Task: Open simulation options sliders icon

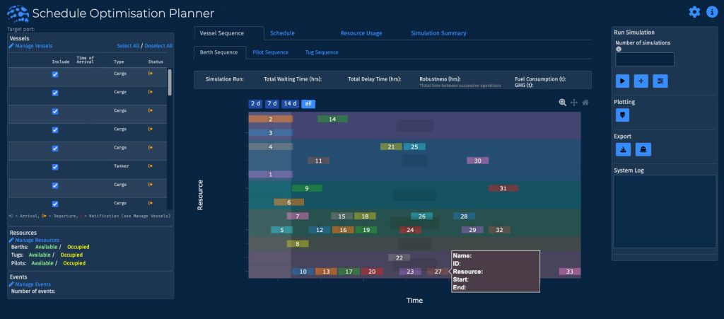Action: point(660,81)
